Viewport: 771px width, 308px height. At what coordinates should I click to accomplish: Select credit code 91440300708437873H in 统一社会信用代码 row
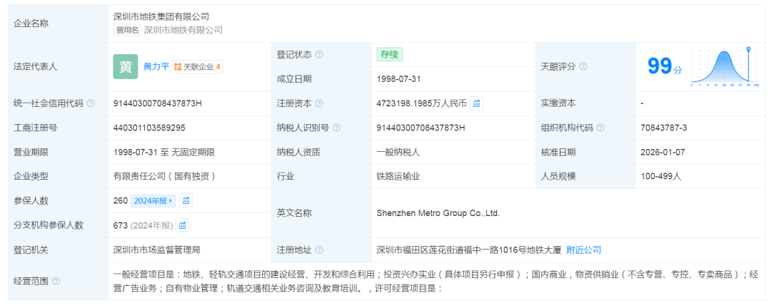pyautogui.click(x=158, y=103)
